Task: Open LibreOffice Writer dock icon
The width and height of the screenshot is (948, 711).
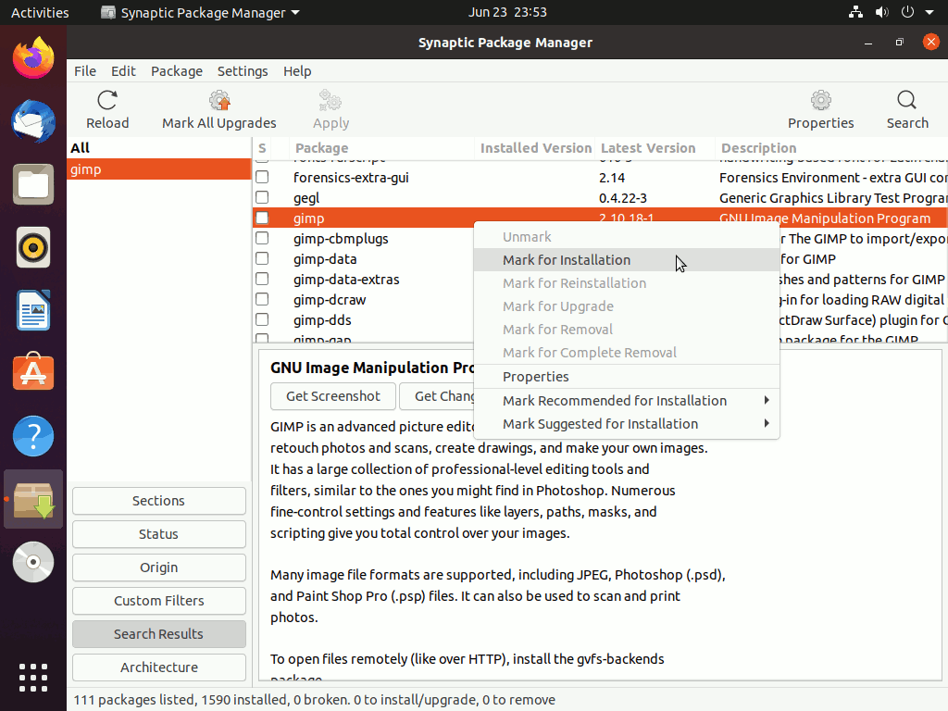Action: pyautogui.click(x=33, y=310)
